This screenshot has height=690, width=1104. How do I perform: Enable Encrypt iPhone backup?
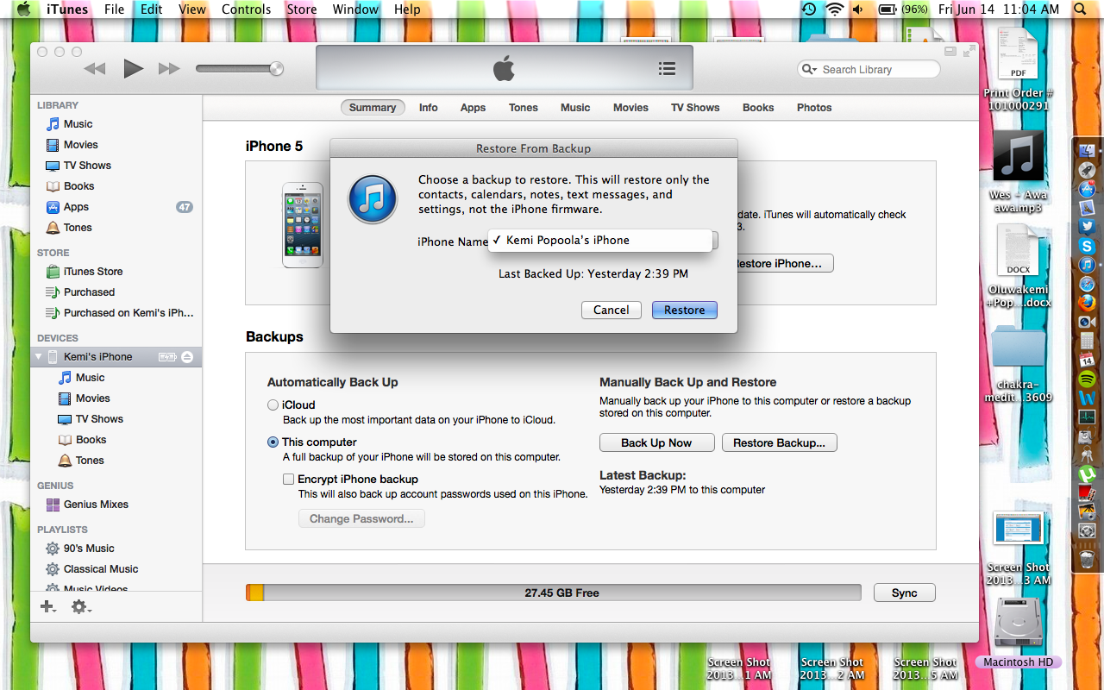[x=289, y=480]
